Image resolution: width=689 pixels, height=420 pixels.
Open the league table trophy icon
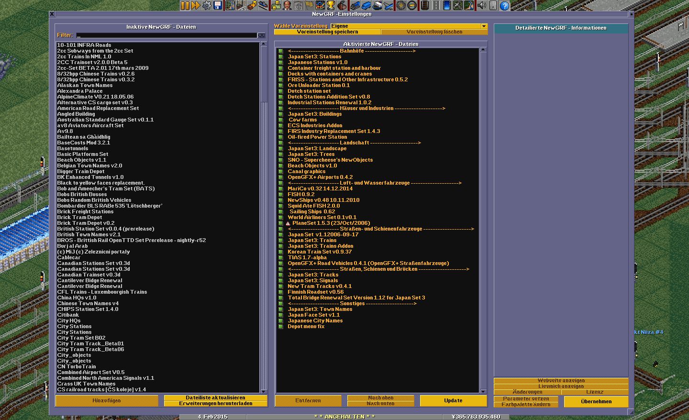pos(331,5)
